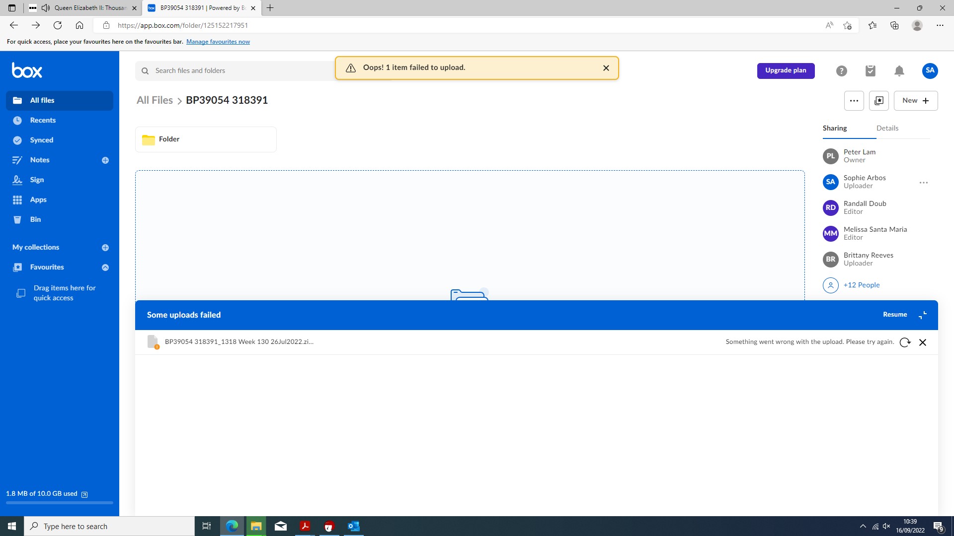Create a new note plus icon
The image size is (954, 536).
[105, 160]
